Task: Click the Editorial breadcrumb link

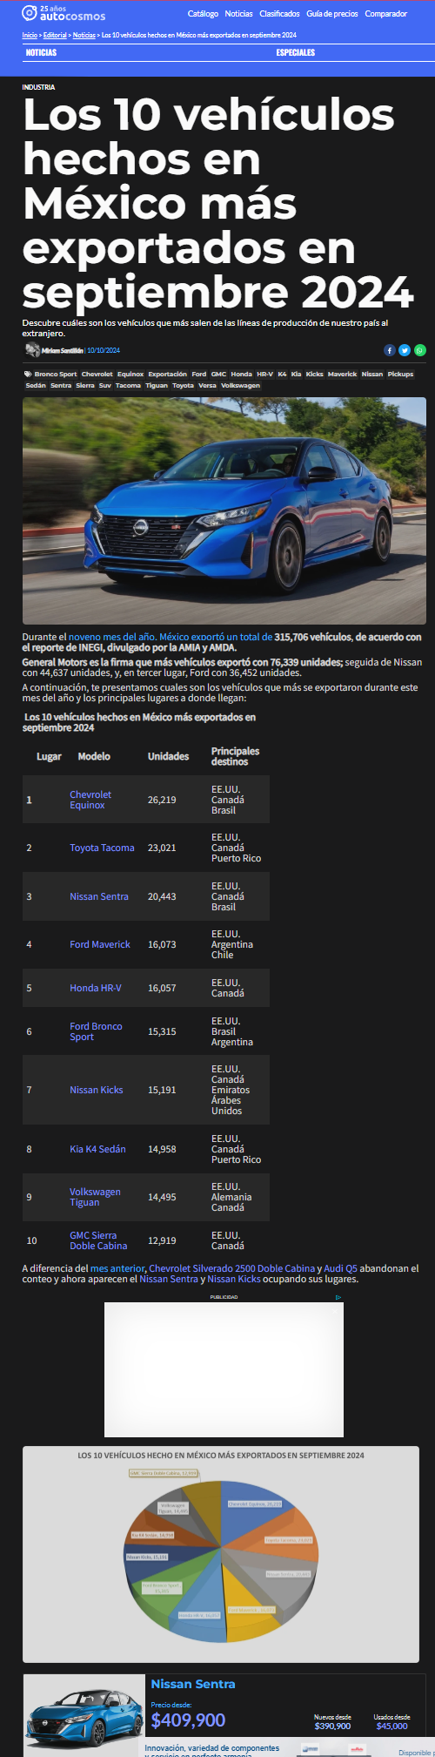Action: (55, 35)
